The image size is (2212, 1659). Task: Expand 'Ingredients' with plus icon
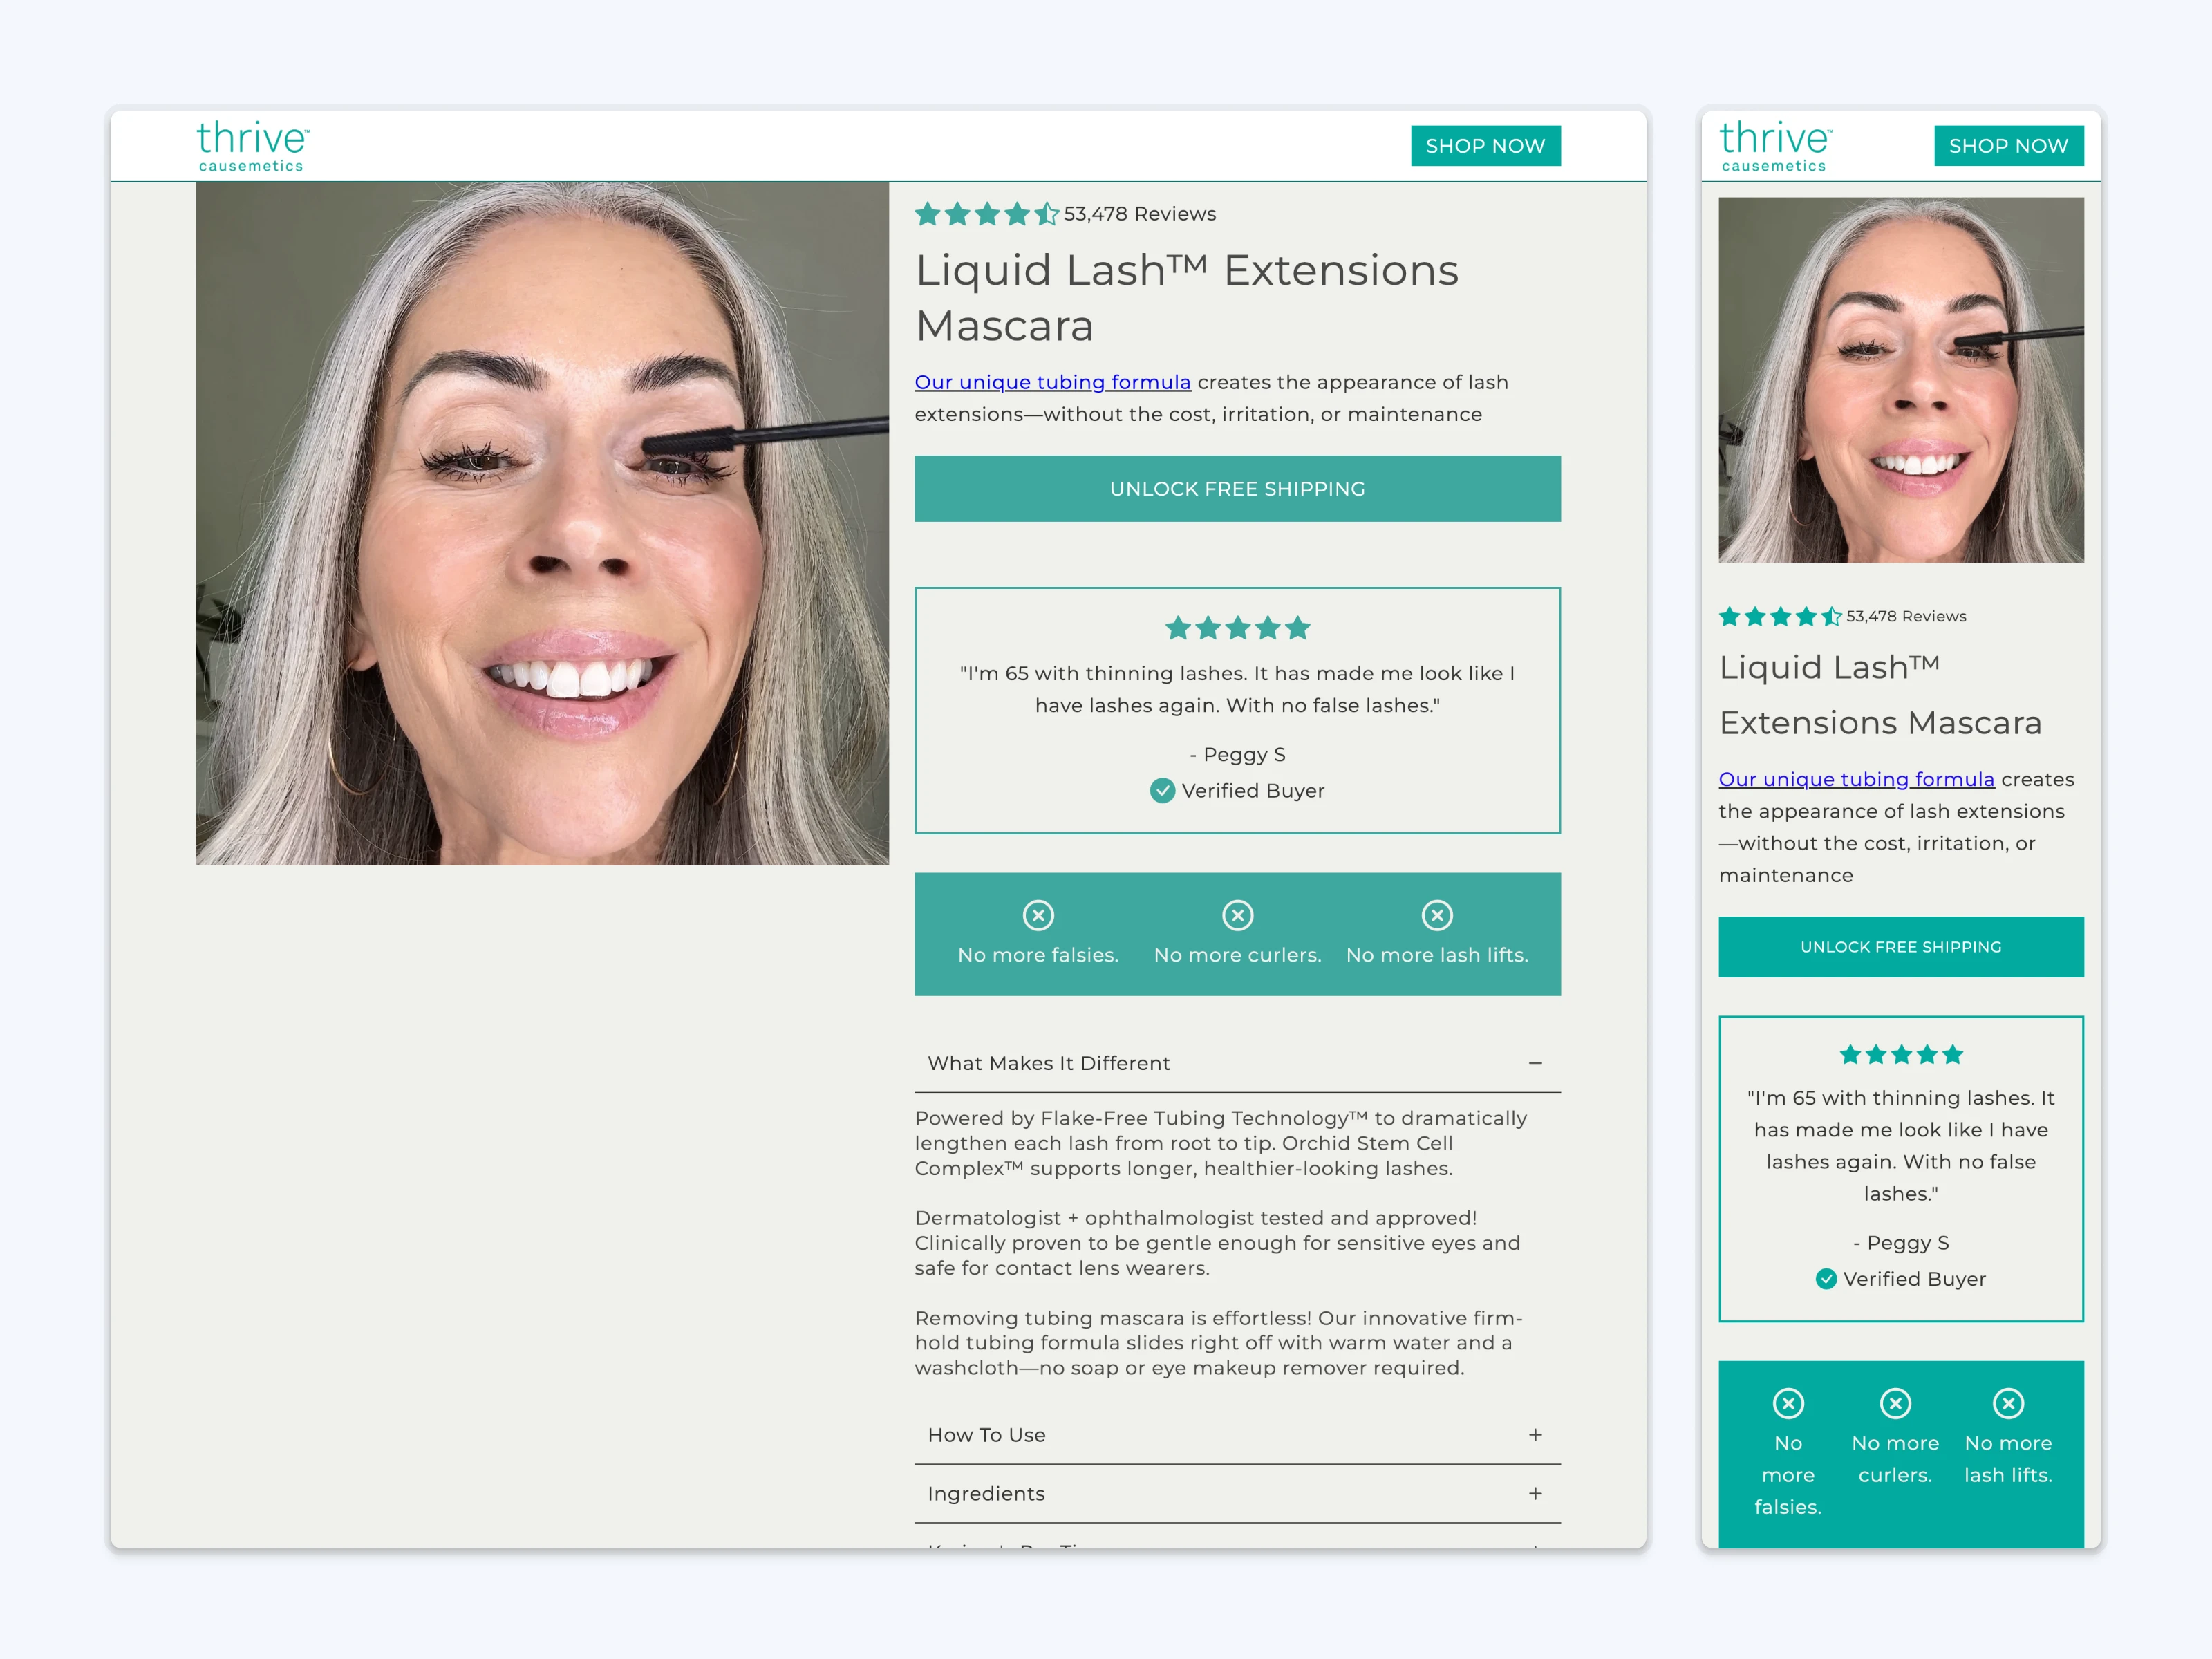click(1535, 1493)
